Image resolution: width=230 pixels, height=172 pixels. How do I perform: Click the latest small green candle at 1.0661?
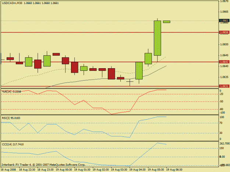[167, 22]
